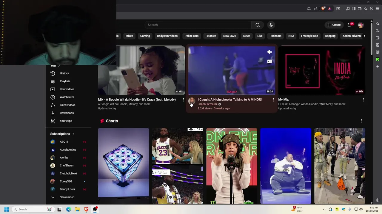Viewport: 382px width, 214px height.
Task: Show hidden system tray icons chevron
Action: (x=324, y=209)
